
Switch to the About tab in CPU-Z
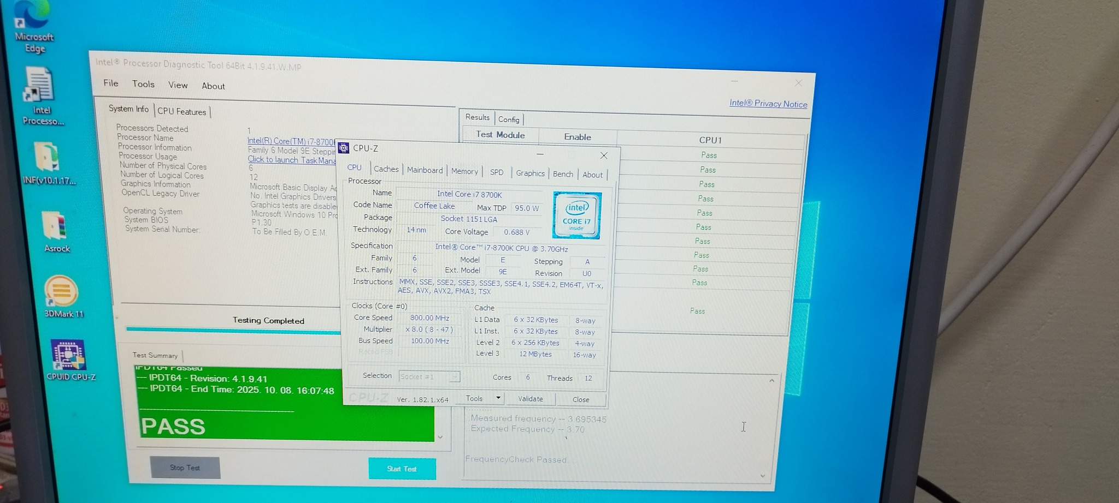[593, 175]
